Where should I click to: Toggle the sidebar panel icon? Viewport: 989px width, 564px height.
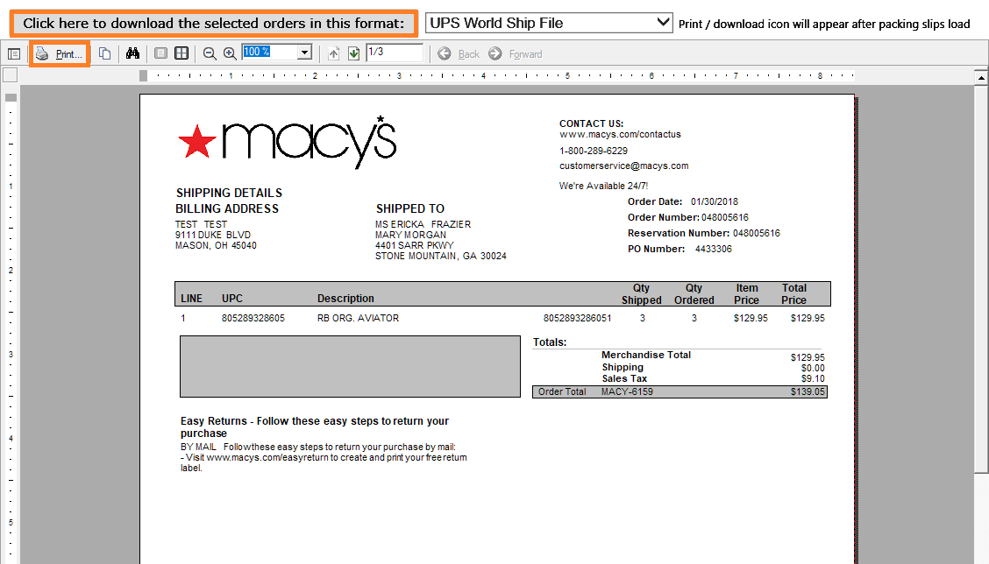click(14, 54)
